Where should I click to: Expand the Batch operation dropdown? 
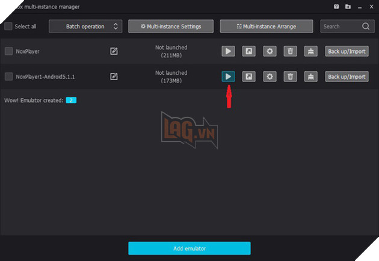click(x=85, y=26)
